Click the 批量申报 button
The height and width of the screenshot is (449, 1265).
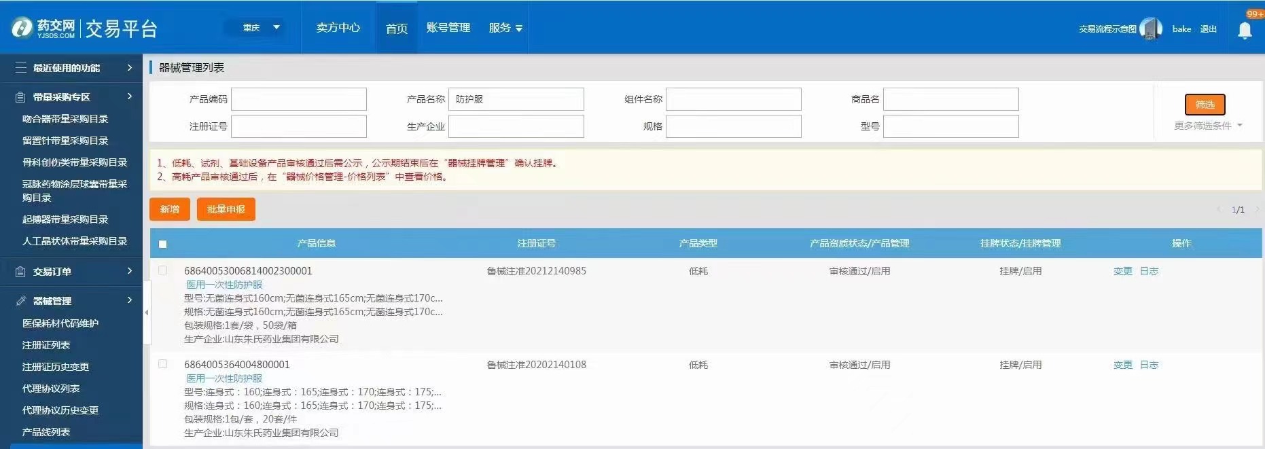226,209
